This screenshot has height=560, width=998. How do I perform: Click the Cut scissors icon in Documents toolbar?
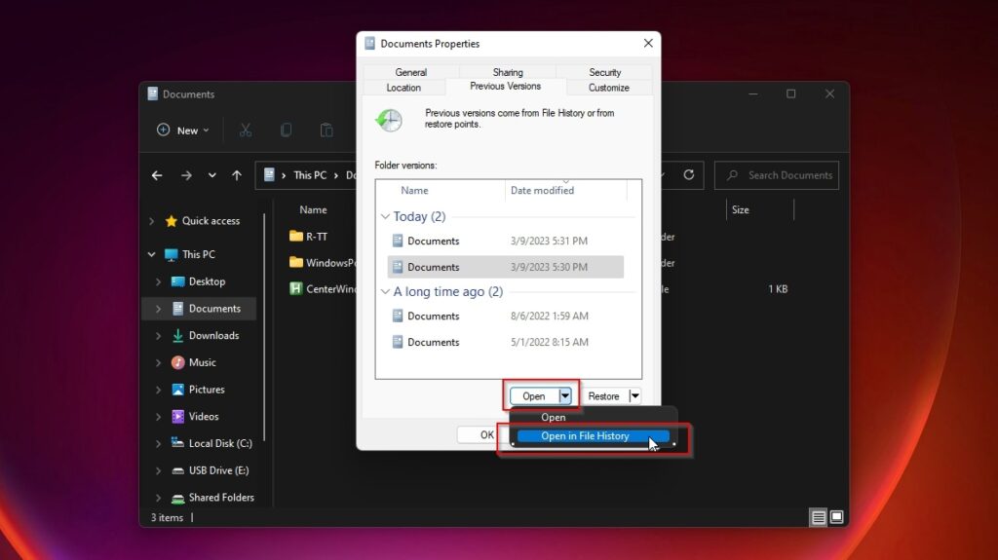click(246, 131)
